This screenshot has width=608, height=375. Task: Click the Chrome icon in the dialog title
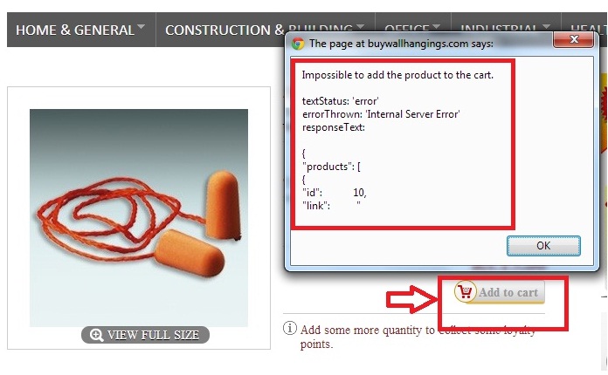click(298, 44)
